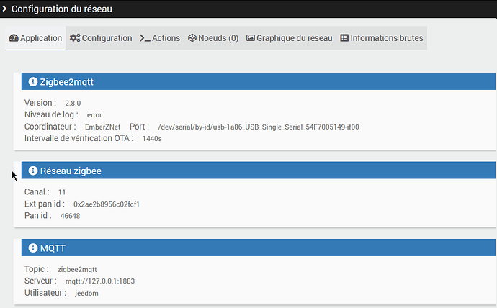Click the image icon beside Graphique du réseau
This screenshot has width=497, height=308.
(x=251, y=38)
